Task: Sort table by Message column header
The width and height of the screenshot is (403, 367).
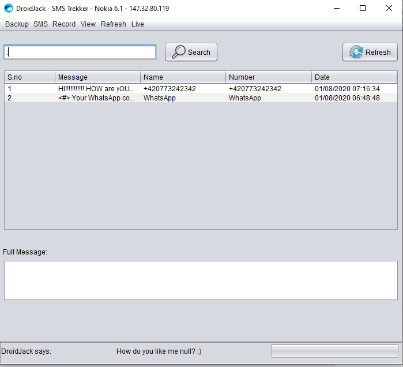Action: (97, 77)
